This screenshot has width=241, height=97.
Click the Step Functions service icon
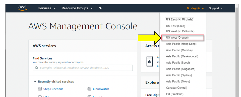pyautogui.click(x=40, y=89)
